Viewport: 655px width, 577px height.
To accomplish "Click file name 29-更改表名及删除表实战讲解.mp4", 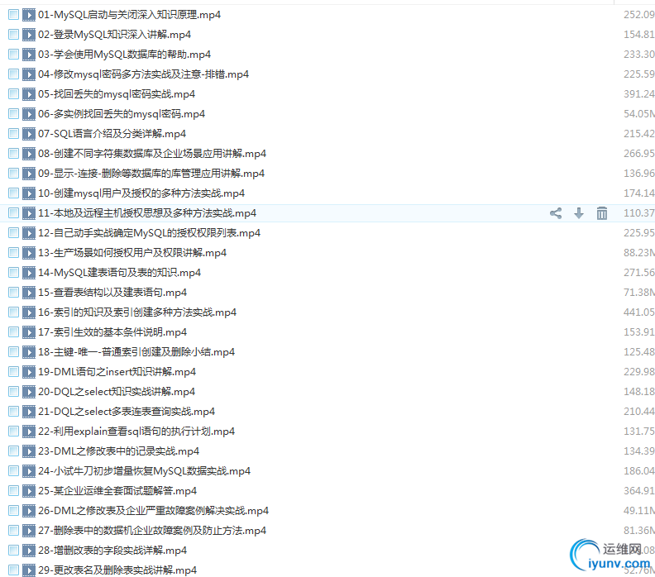I will [x=117, y=570].
